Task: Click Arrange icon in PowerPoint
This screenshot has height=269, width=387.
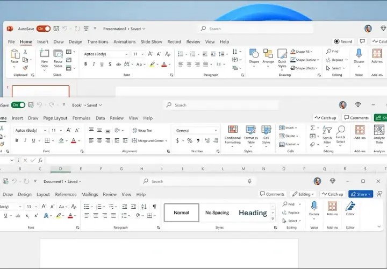Action: pyautogui.click(x=268, y=53)
